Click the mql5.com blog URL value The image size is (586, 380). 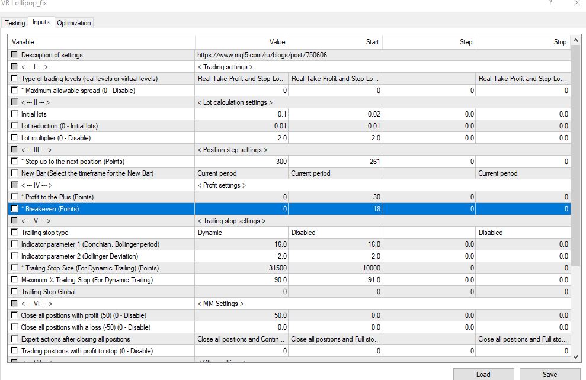point(262,55)
